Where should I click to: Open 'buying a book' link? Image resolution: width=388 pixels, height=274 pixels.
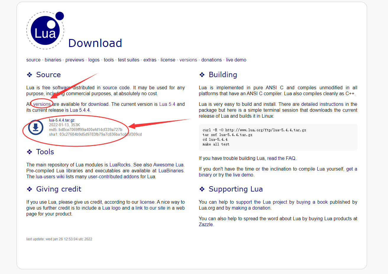[x=312, y=202]
